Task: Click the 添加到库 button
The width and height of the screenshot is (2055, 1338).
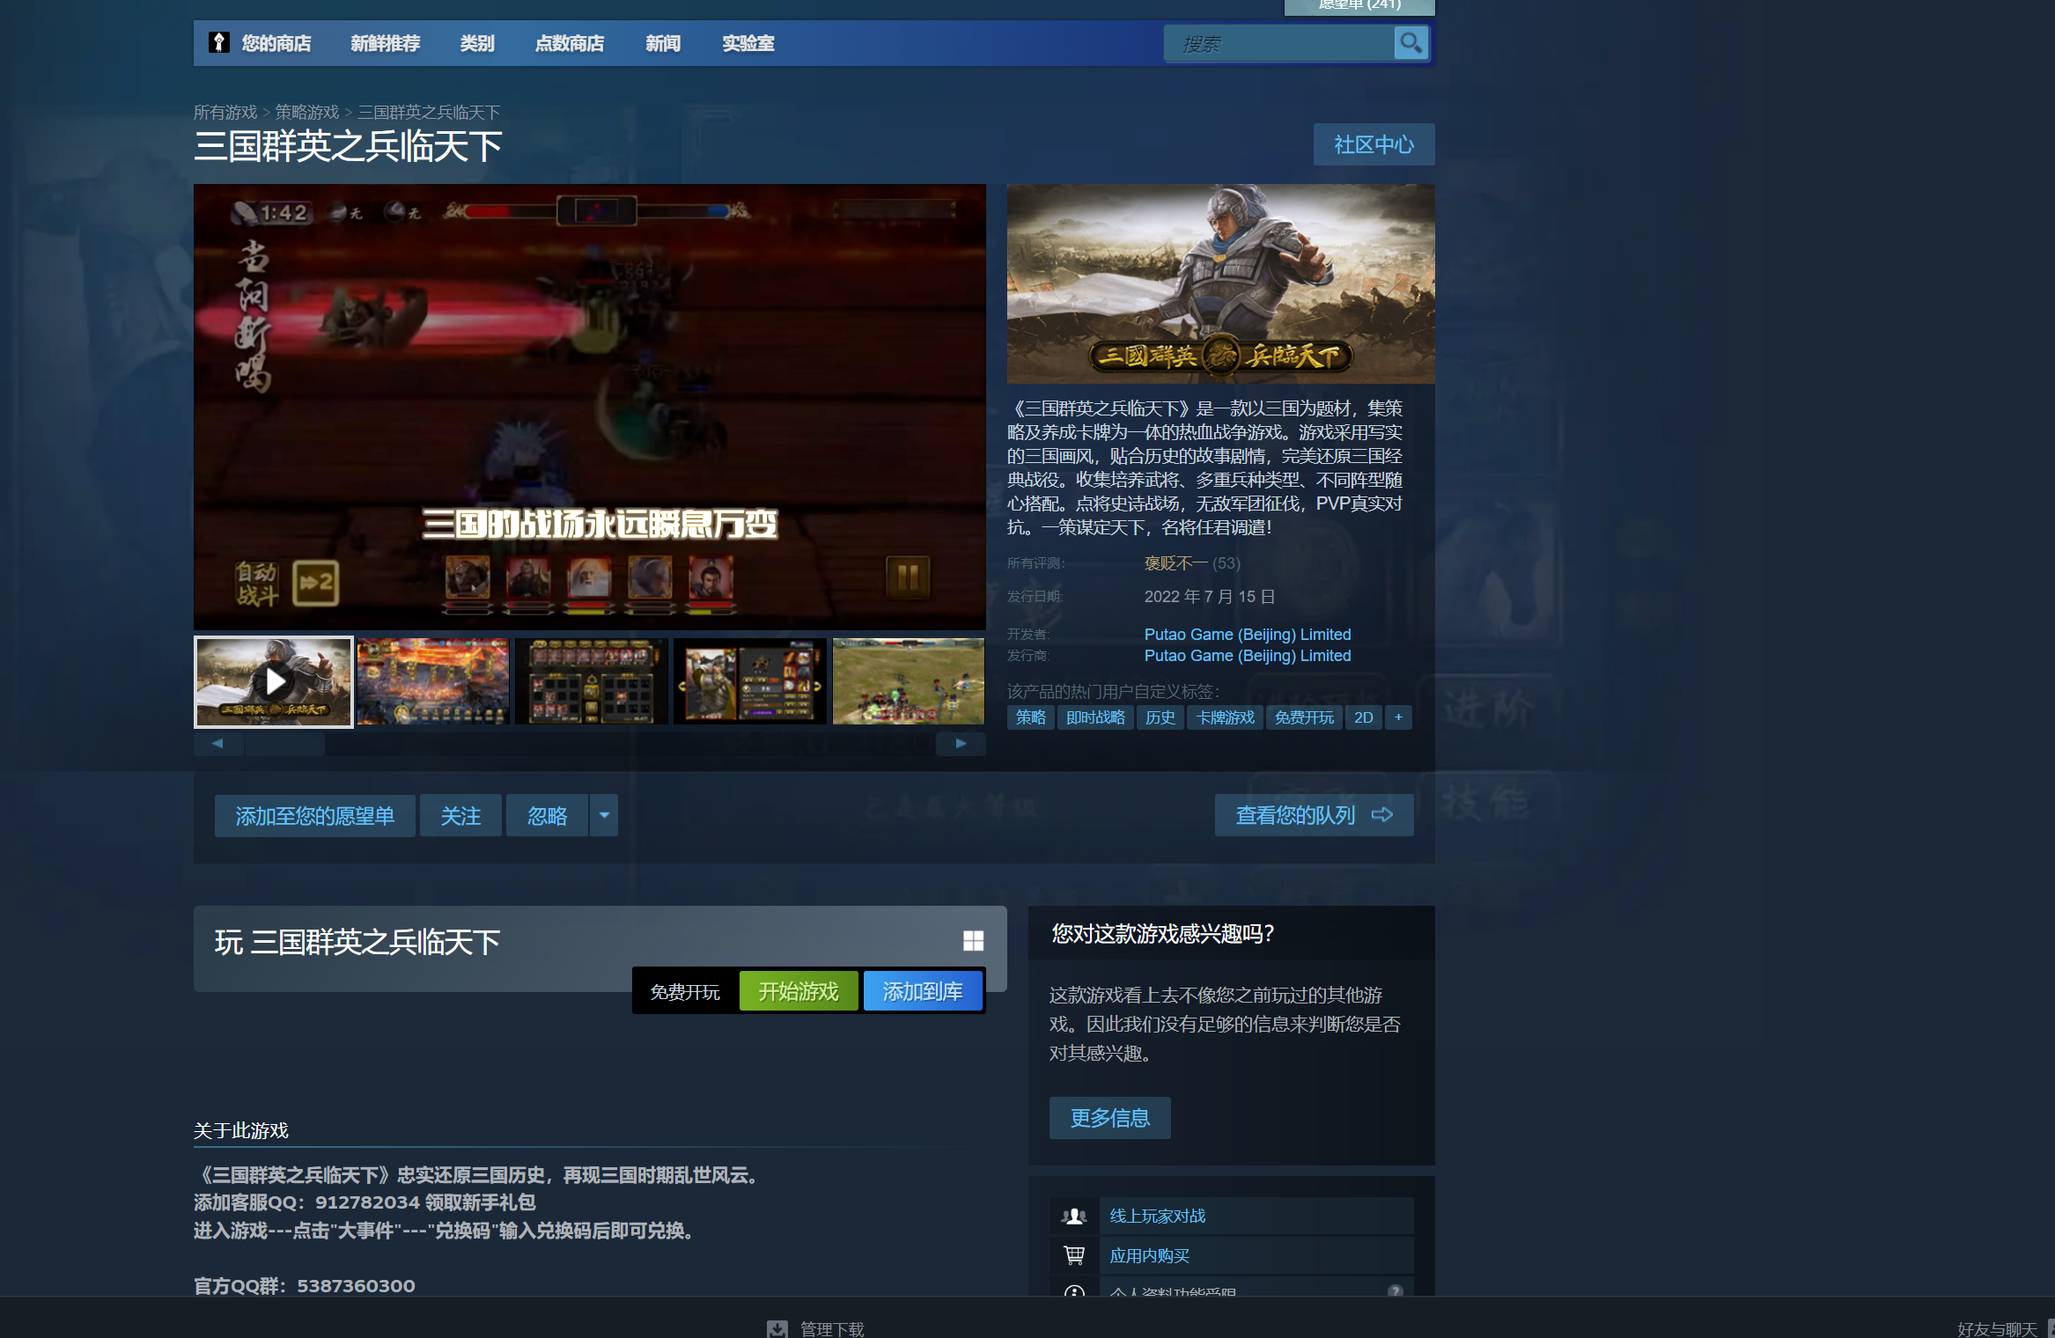Action: [923, 992]
